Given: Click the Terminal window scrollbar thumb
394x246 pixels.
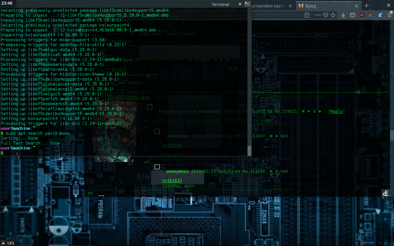Looking at the screenshot, I should [x=249, y=150].
